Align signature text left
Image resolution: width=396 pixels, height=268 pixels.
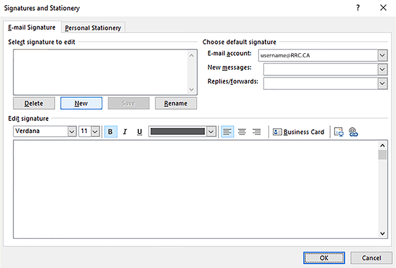point(228,132)
